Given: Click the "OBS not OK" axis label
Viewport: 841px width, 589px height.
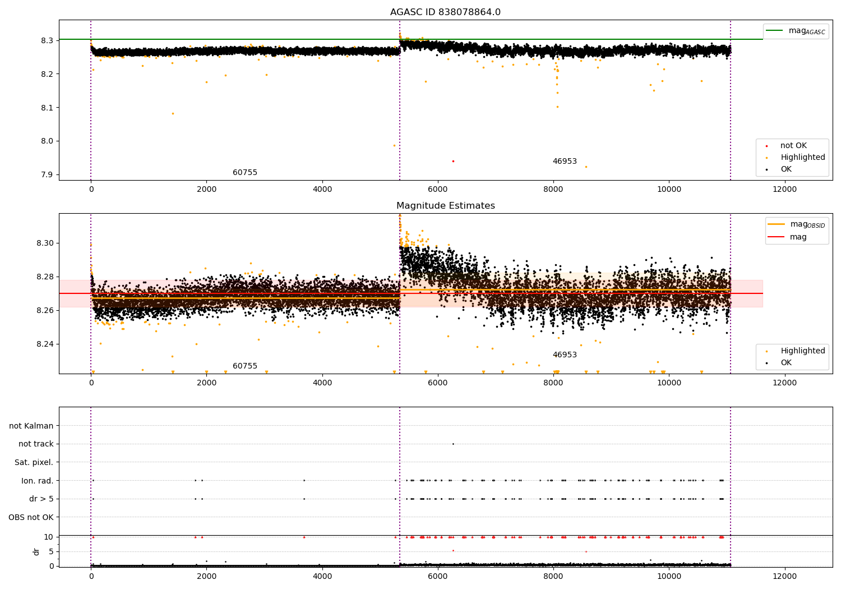Looking at the screenshot, I should point(31,517).
